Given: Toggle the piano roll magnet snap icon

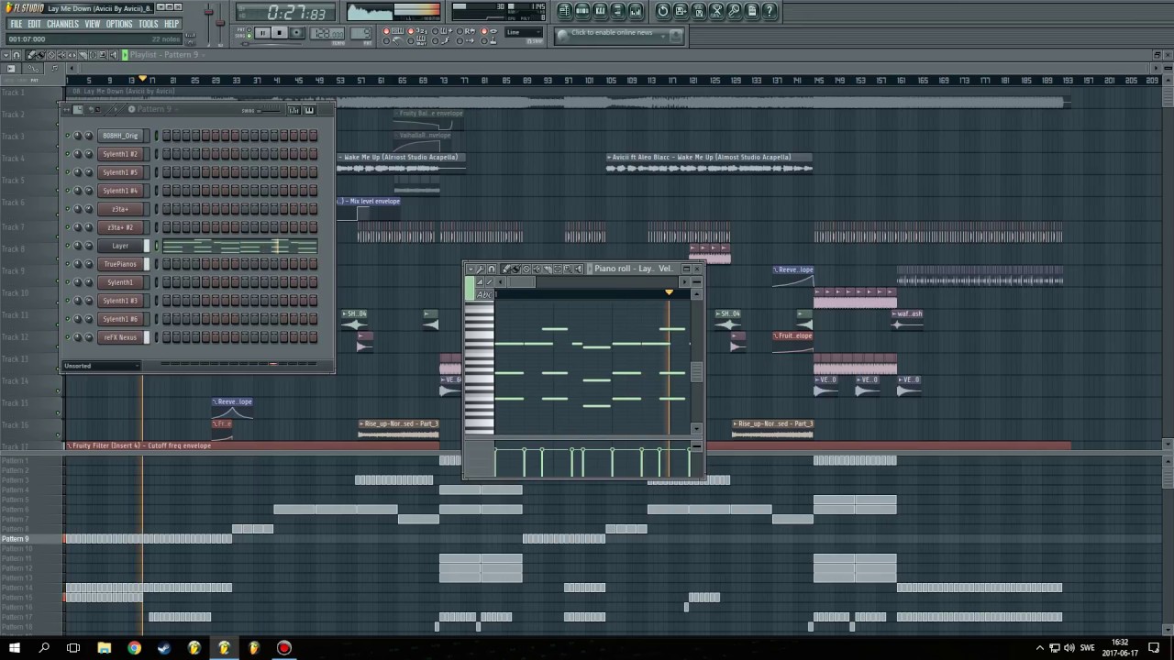Looking at the screenshot, I should tap(492, 269).
